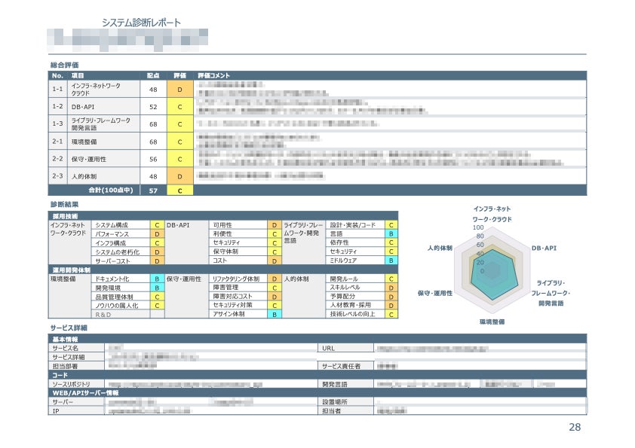The image size is (635, 448).
Task: Click the 配点 column header
Action: pos(153,75)
